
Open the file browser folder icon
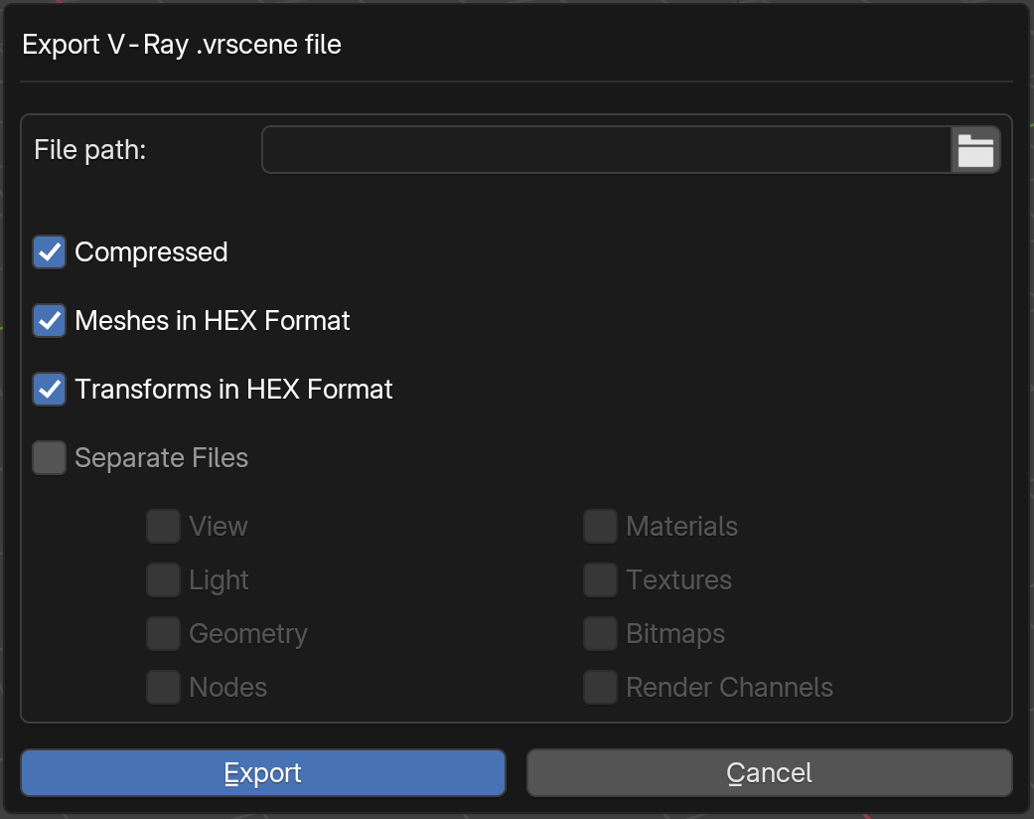975,150
